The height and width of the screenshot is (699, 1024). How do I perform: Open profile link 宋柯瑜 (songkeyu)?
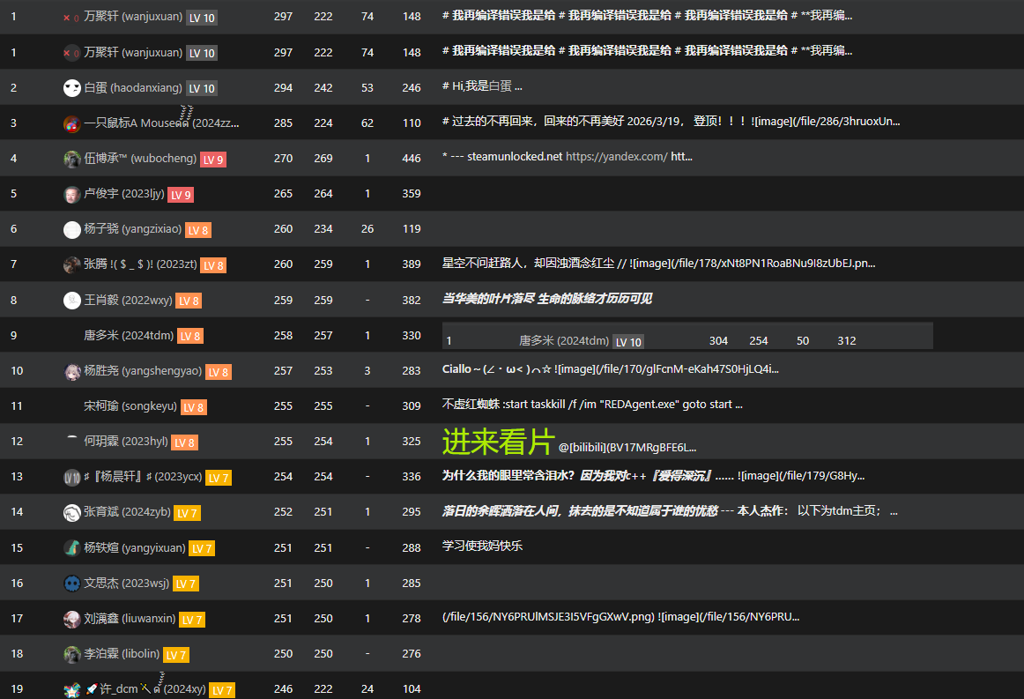click(x=130, y=405)
